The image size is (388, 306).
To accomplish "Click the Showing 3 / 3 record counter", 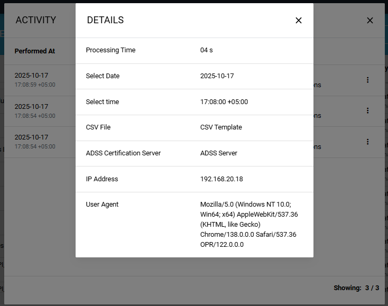I will coord(356,288).
